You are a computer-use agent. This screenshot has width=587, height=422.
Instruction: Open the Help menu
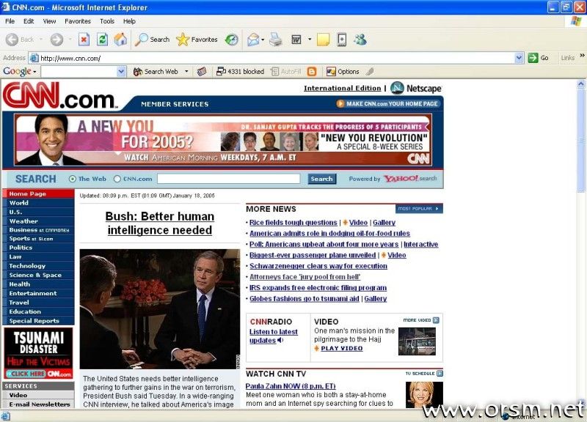[129, 21]
